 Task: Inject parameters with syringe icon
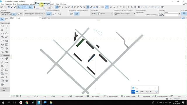click(15, 7)
